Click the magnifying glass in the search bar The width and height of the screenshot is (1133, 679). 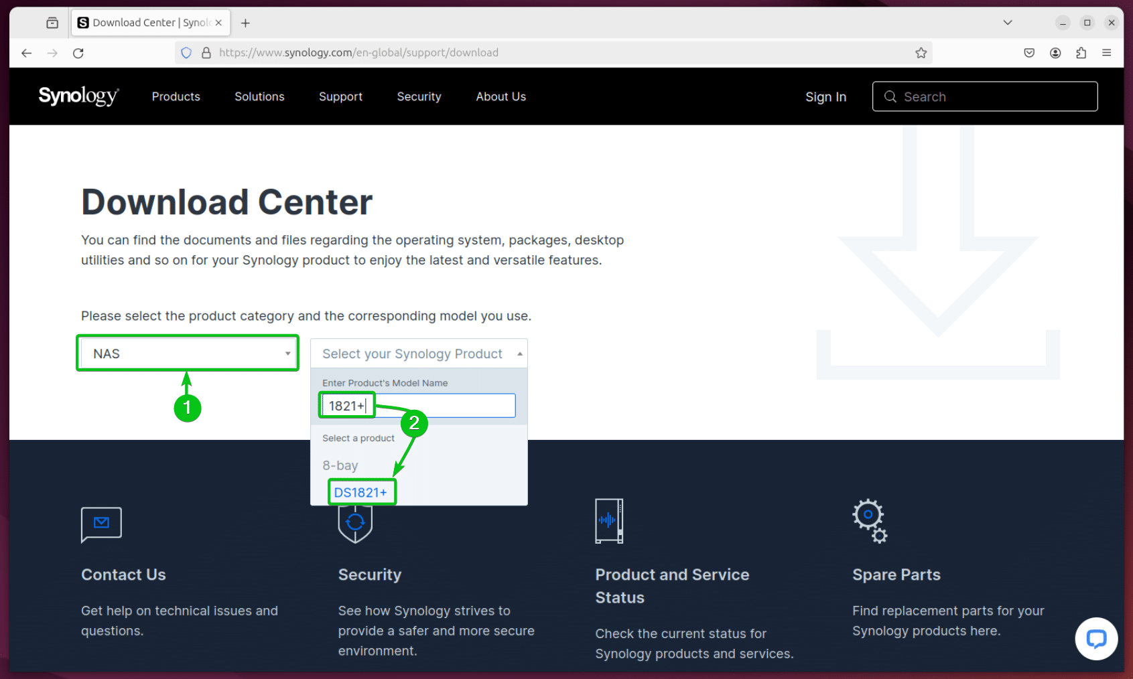[x=890, y=96]
